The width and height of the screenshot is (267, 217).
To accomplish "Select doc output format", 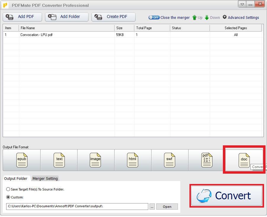I will (x=244, y=160).
